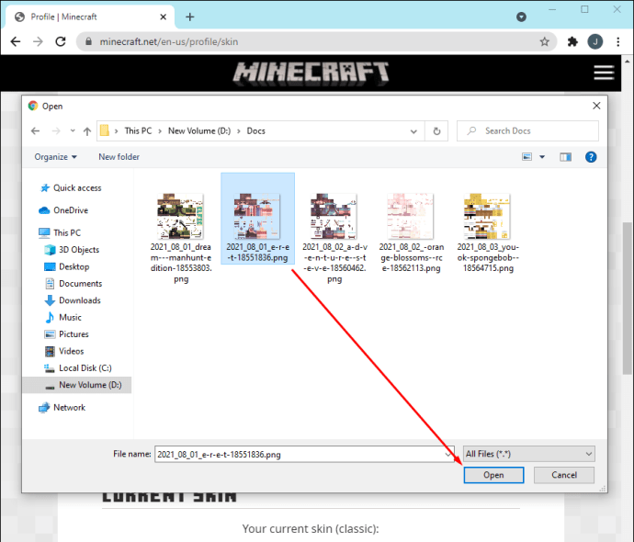Close the Open dialog with X
This screenshot has height=542, width=634.
coord(596,106)
